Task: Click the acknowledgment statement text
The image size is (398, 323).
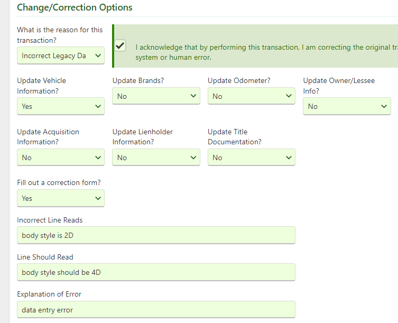Action: pyautogui.click(x=264, y=48)
